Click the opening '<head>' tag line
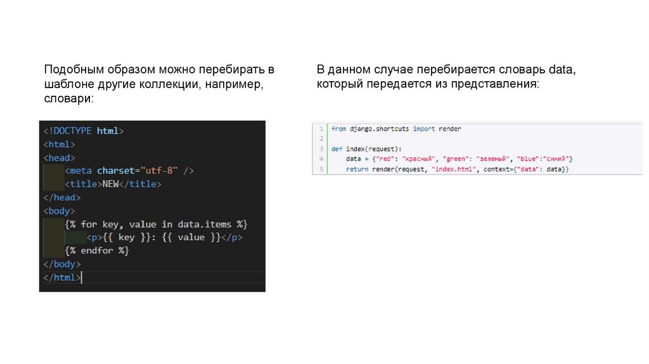Image resolution: width=649 pixels, height=364 pixels. 59,158
